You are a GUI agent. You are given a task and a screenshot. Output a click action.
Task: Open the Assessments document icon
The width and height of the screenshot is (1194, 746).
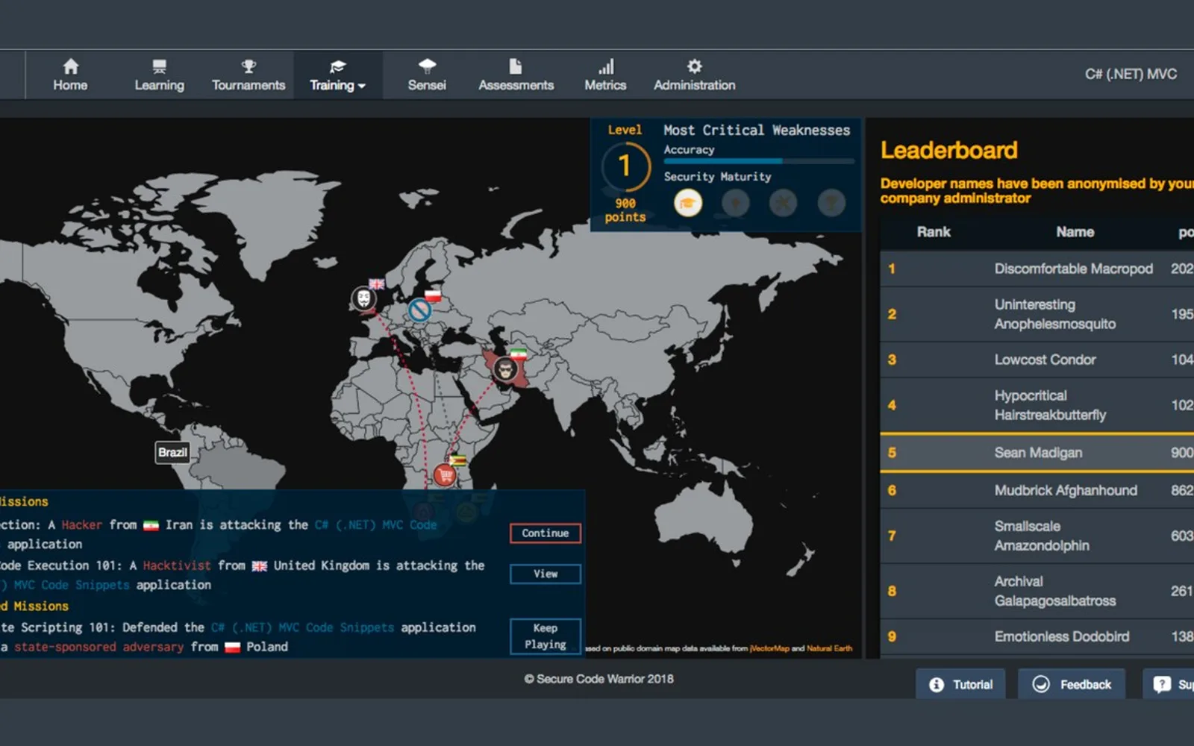coord(516,66)
